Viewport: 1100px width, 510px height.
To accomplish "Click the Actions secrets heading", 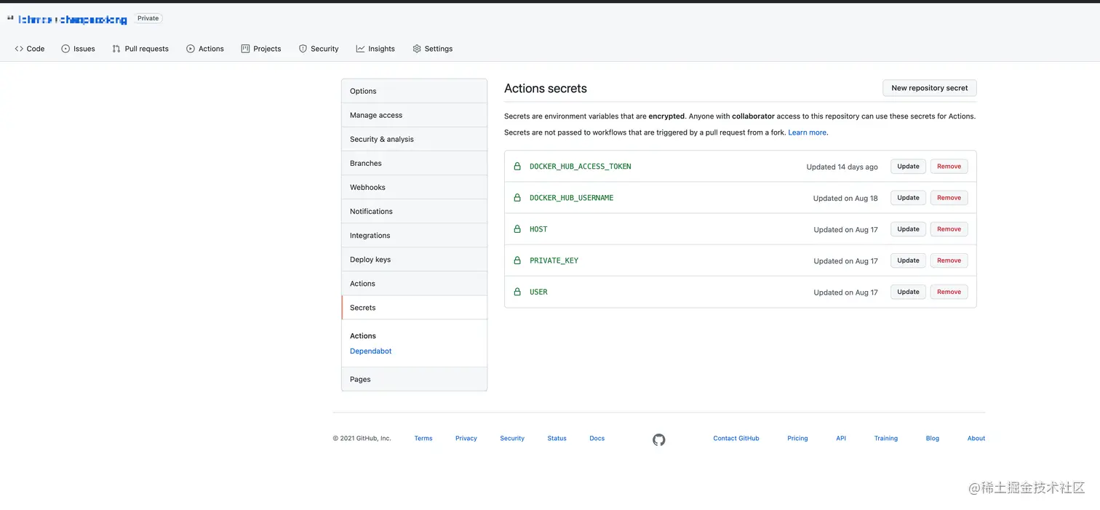I will click(546, 88).
